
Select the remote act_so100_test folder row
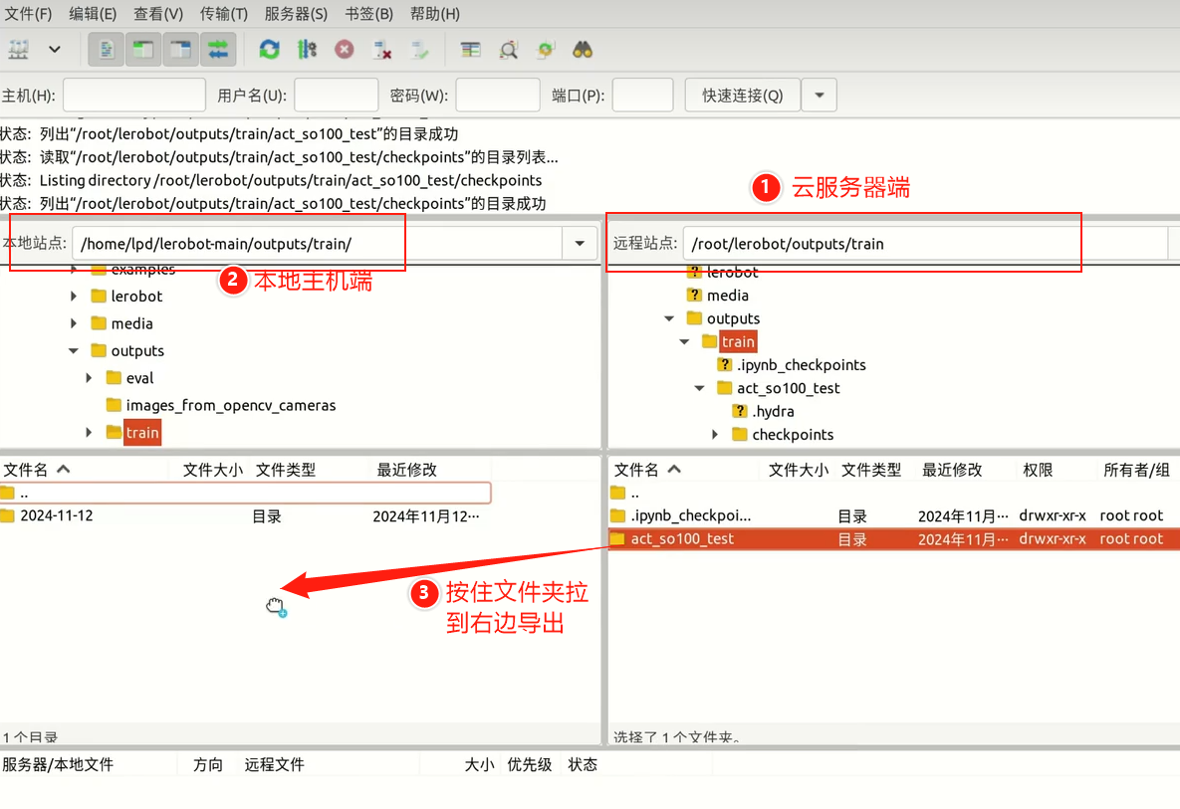(893, 539)
